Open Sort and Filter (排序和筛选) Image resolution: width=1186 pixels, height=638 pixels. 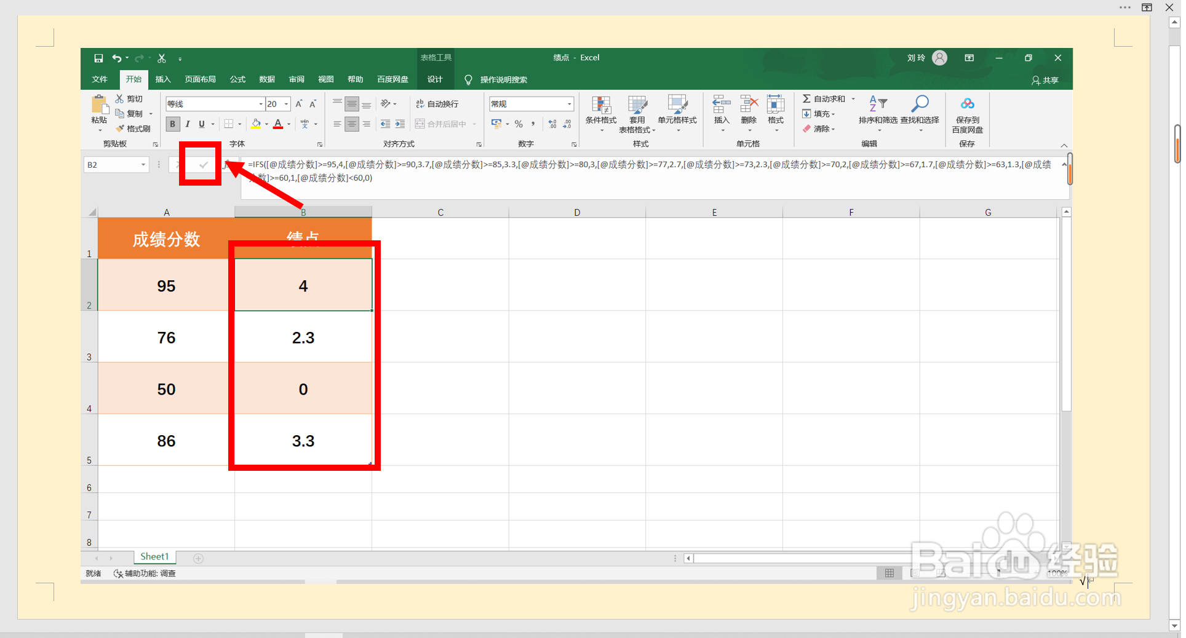pyautogui.click(x=878, y=113)
